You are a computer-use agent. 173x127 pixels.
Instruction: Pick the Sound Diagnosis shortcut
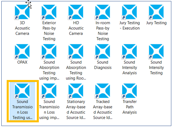pyautogui.click(x=103, y=51)
